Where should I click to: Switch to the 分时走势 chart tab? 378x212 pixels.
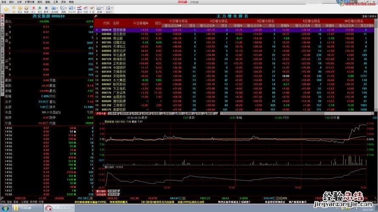tap(101, 194)
